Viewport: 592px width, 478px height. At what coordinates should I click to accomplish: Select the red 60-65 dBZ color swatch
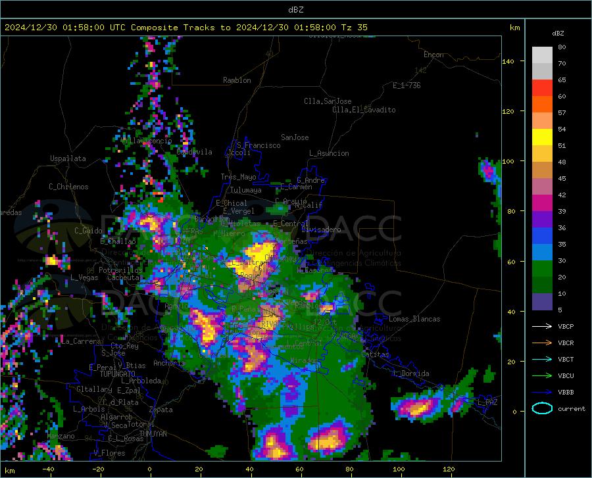pyautogui.click(x=542, y=88)
